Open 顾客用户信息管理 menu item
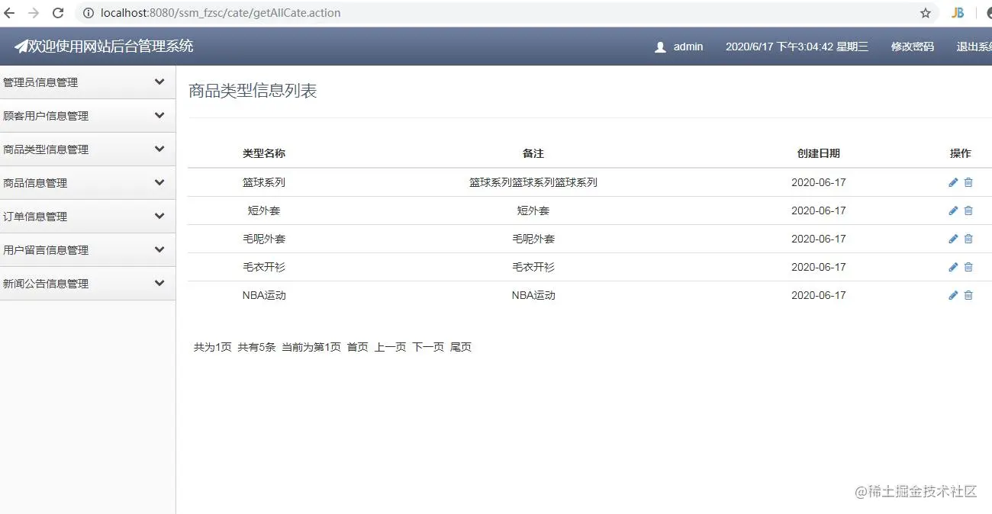This screenshot has width=992, height=514. [88, 116]
